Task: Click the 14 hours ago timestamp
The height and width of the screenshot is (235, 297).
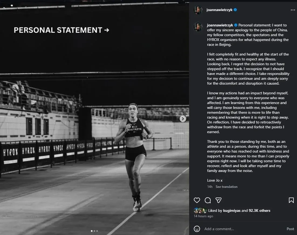Action: click(203, 216)
